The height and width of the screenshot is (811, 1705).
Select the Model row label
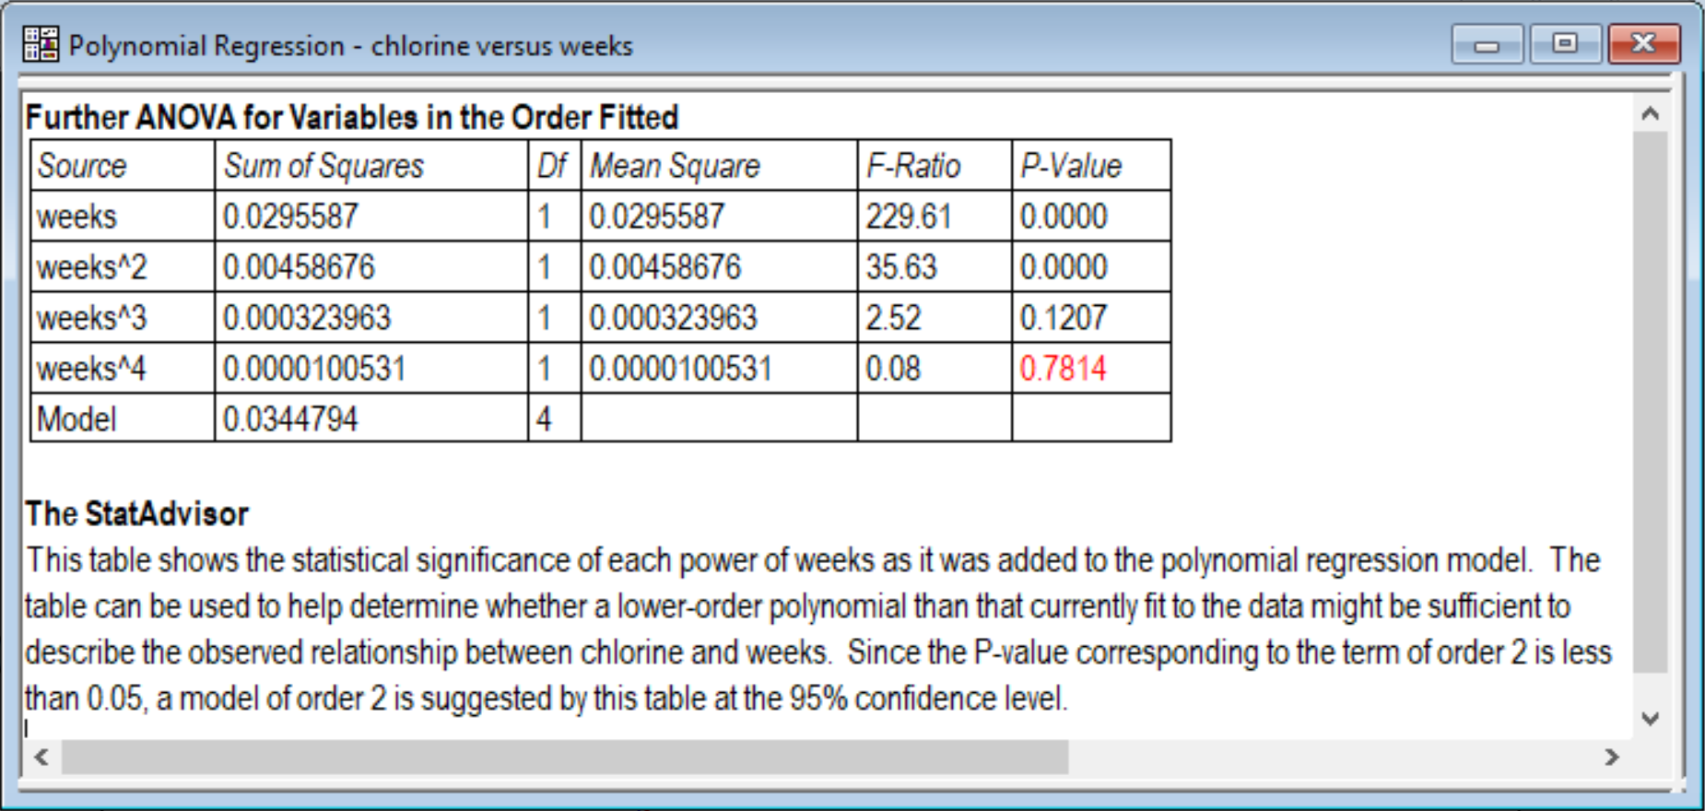click(76, 419)
